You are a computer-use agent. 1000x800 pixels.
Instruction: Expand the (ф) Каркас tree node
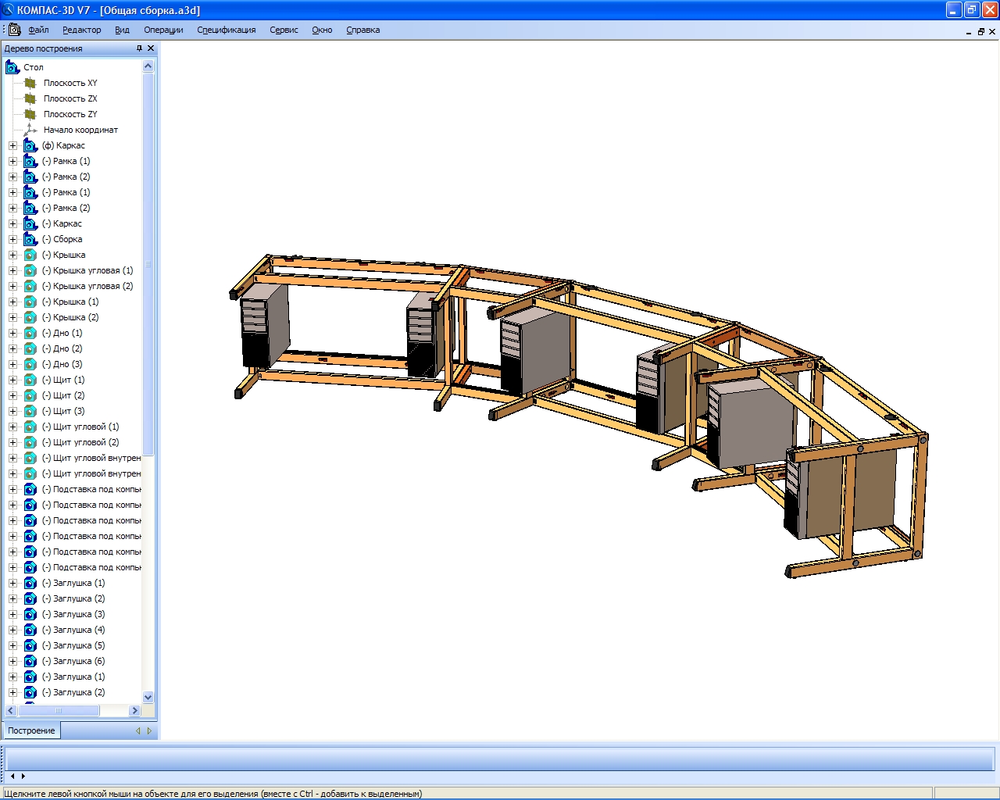(12, 145)
